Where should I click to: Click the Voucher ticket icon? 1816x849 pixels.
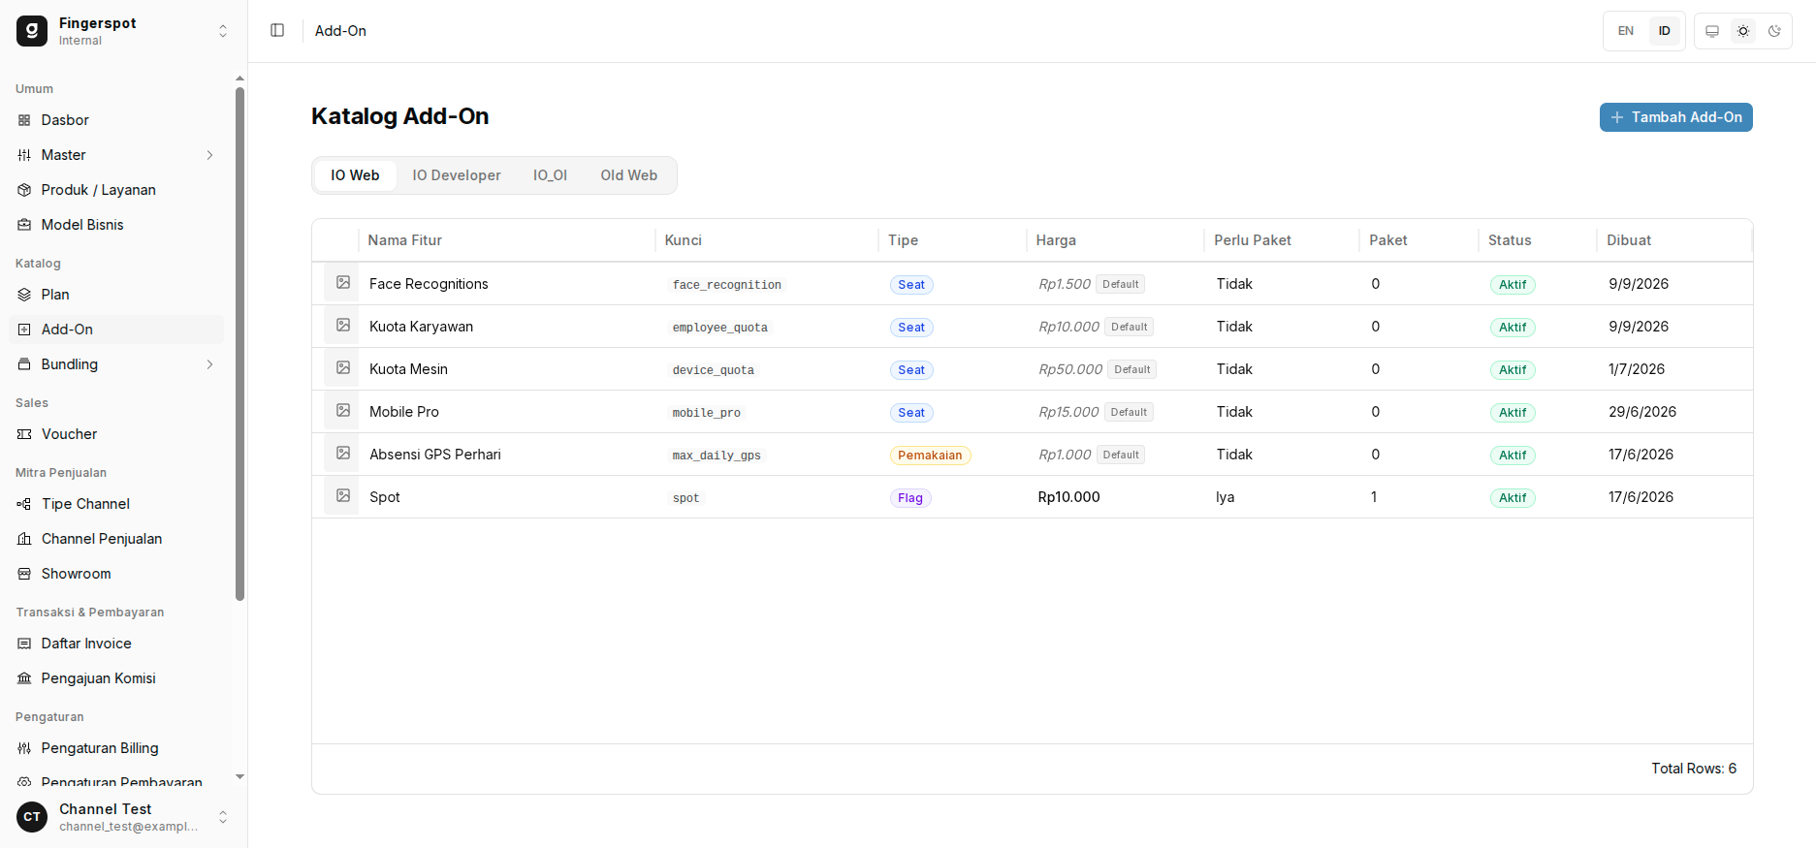[x=24, y=434]
